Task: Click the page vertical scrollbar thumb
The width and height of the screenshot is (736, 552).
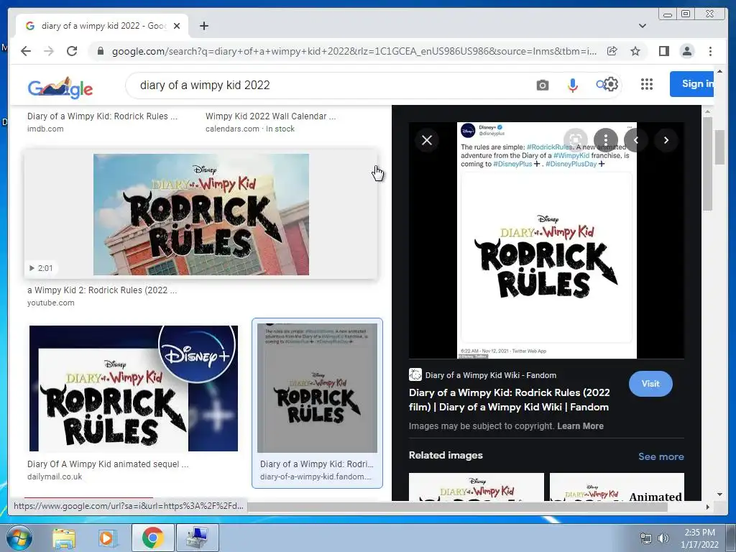Action: point(719,147)
